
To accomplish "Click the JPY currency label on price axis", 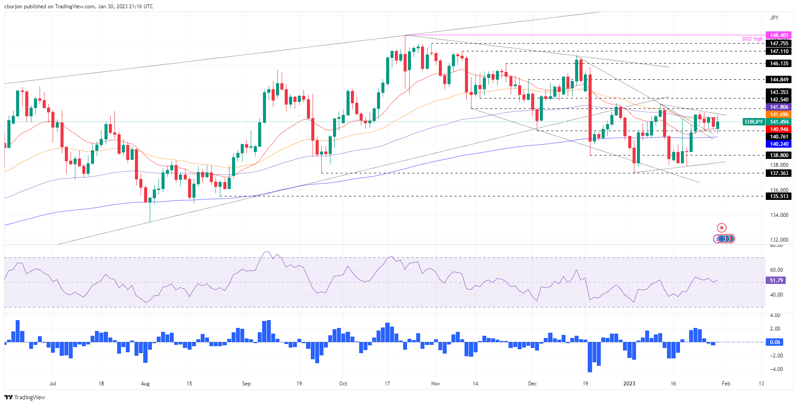I will tap(774, 18).
